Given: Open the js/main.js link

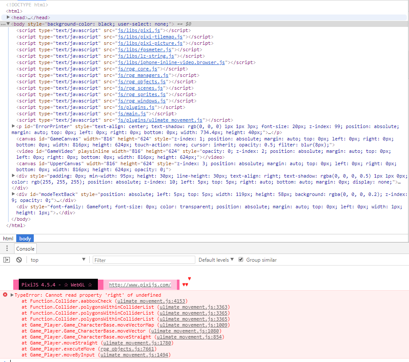Looking at the screenshot, I should [x=132, y=114].
